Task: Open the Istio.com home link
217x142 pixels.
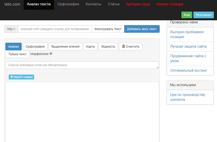Action: pyautogui.click(x=12, y=4)
